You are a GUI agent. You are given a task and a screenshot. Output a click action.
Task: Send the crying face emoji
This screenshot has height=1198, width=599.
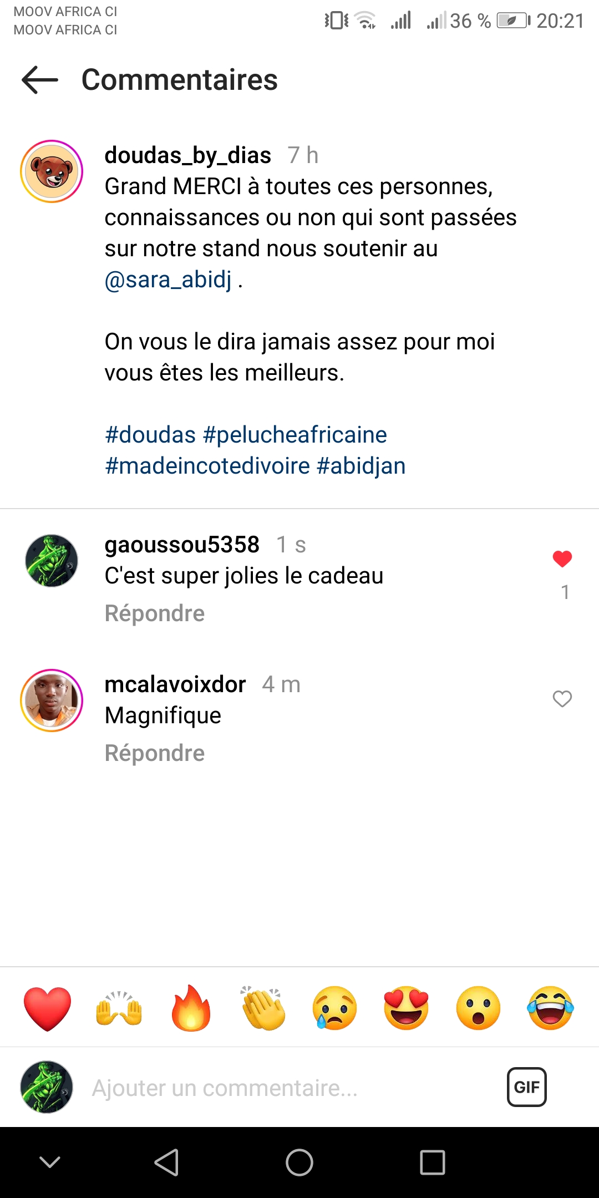[334, 1008]
